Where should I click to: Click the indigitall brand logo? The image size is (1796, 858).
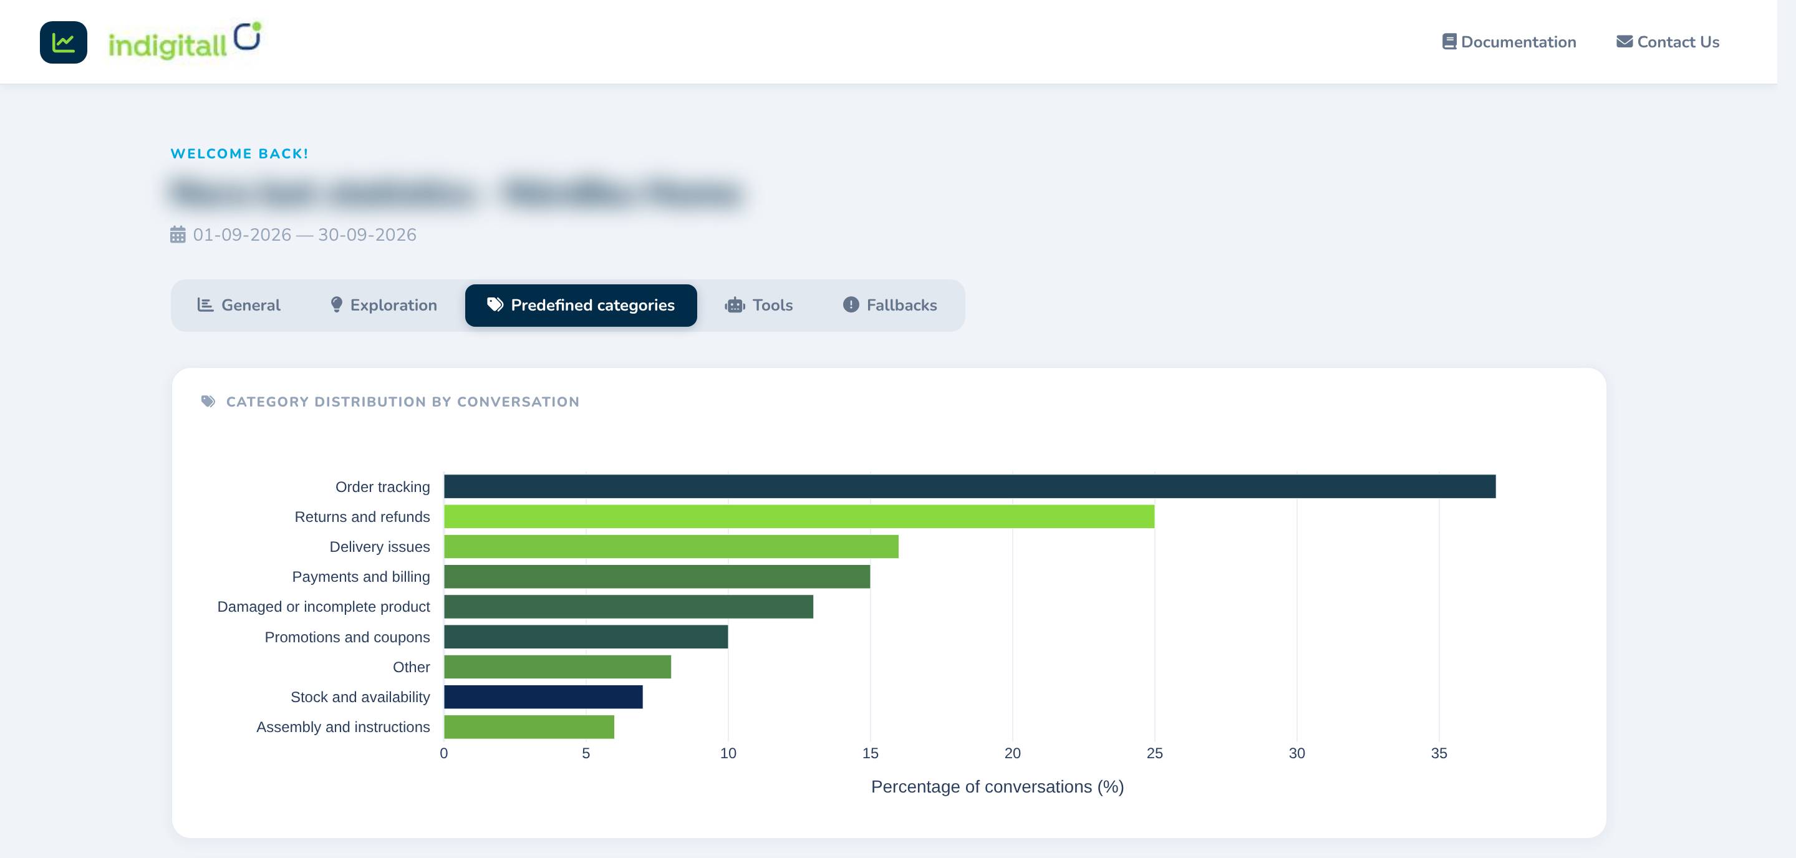point(185,41)
